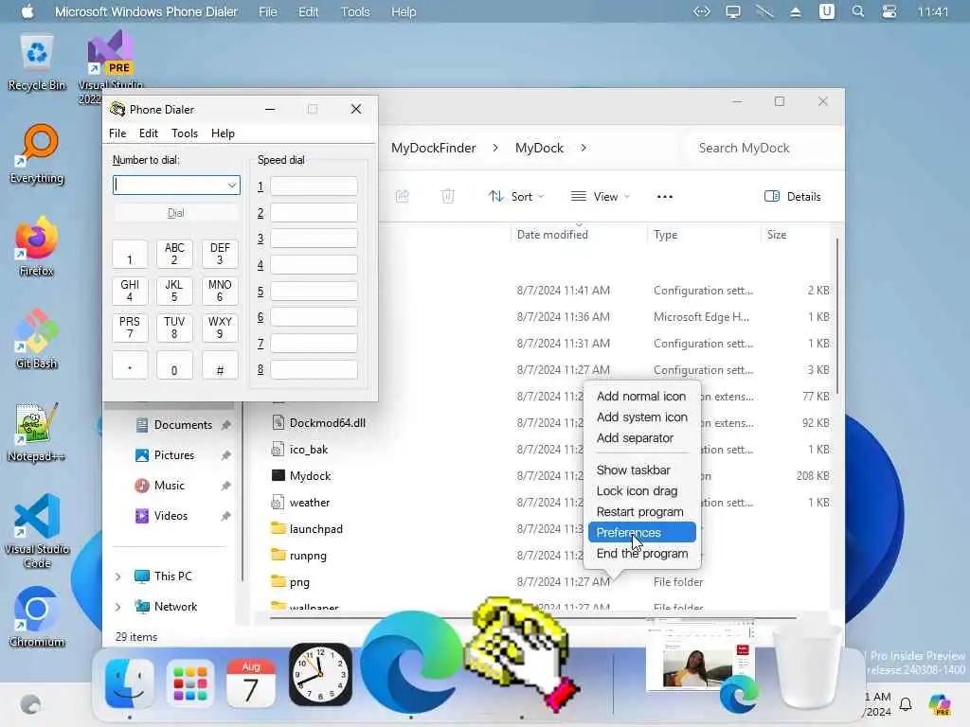Click the display icon in the top bar
Viewport: 970px width, 727px height.
click(x=733, y=11)
